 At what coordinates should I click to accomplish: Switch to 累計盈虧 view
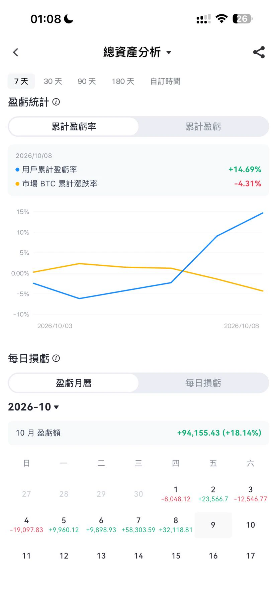pyautogui.click(x=203, y=127)
